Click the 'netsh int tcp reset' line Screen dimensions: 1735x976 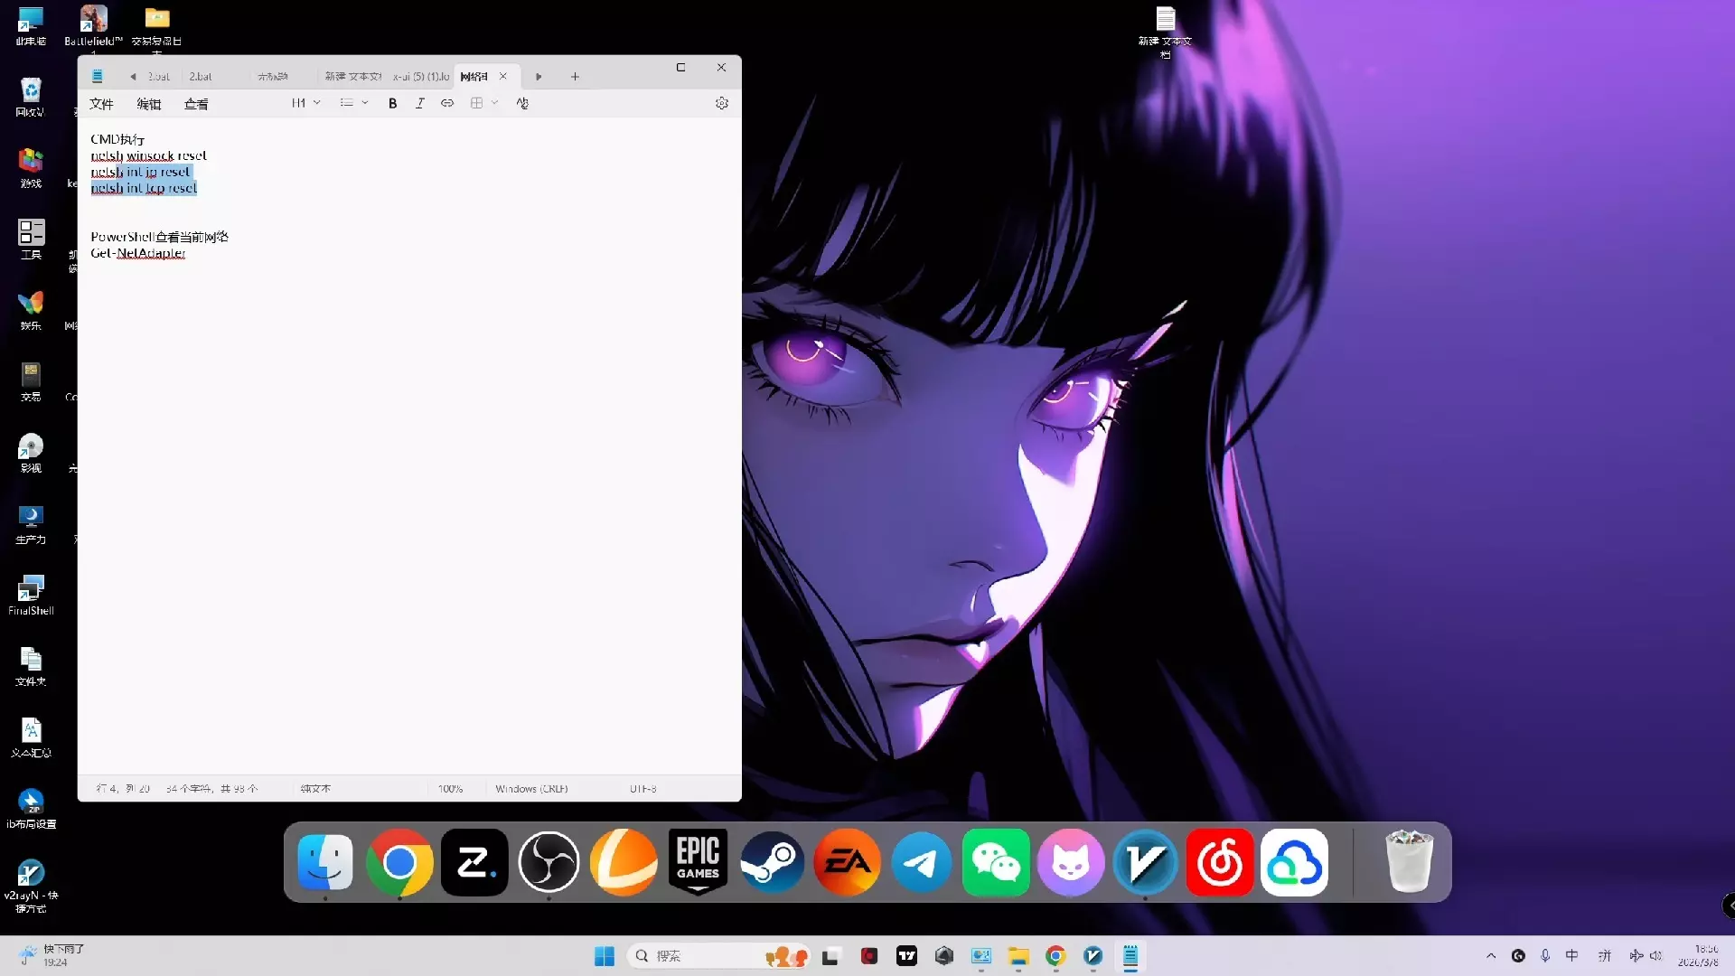(x=144, y=188)
